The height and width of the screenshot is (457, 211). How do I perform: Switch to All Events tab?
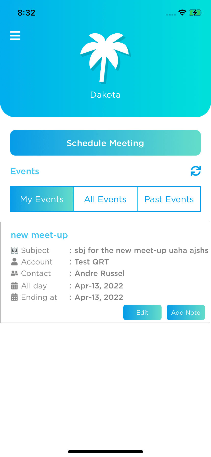pos(106,199)
